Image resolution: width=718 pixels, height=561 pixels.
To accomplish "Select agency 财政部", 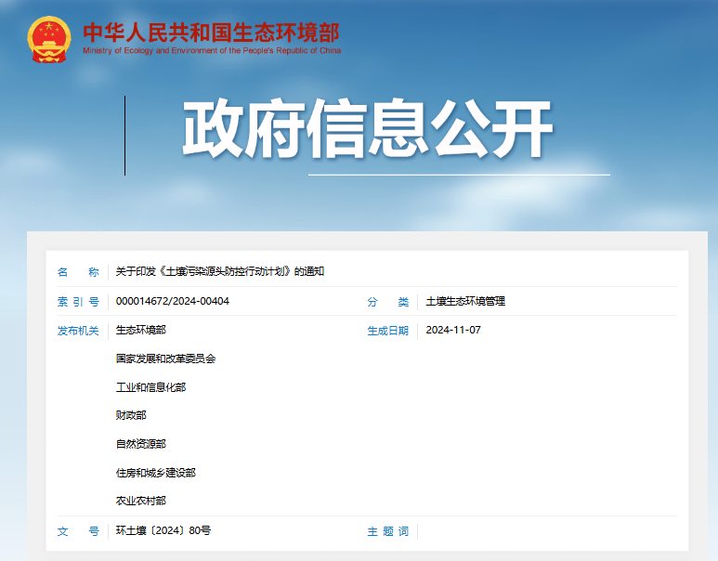I will (x=131, y=415).
